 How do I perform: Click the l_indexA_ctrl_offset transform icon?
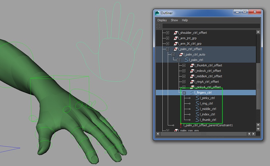pyautogui.click(x=192, y=71)
